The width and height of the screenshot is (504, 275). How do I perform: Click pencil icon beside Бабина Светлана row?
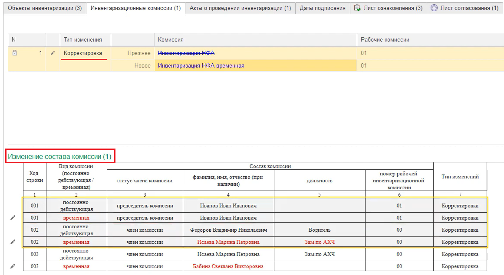coord(13,266)
